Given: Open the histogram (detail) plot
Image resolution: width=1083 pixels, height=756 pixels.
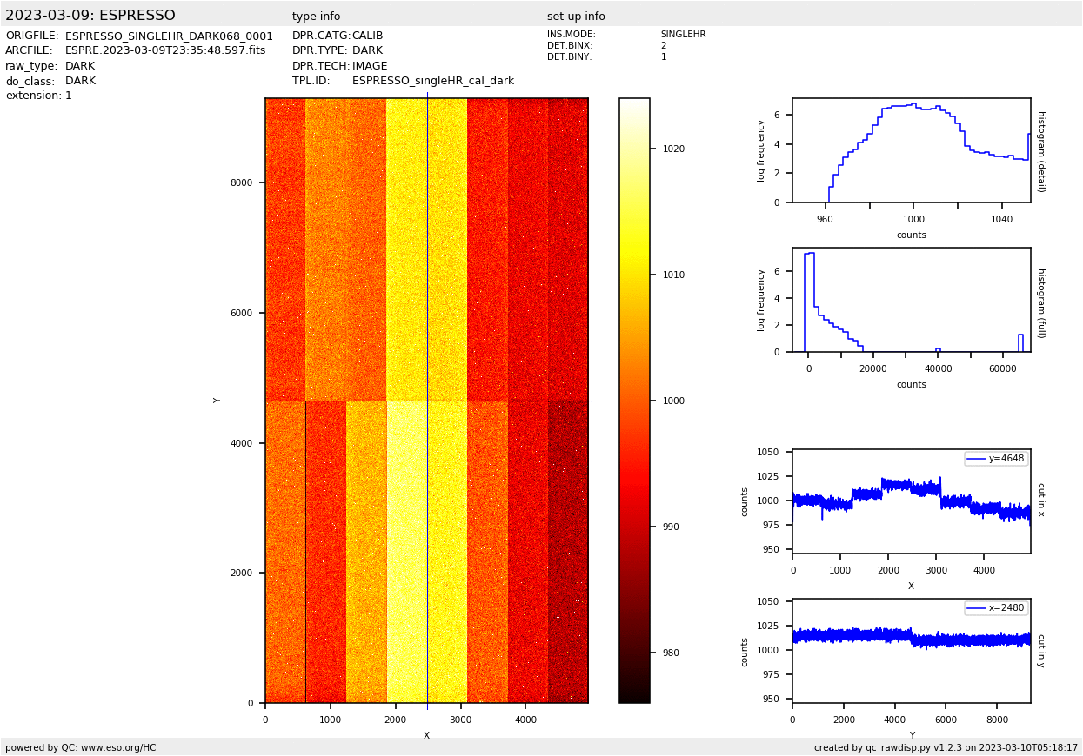Looking at the screenshot, I should [911, 150].
